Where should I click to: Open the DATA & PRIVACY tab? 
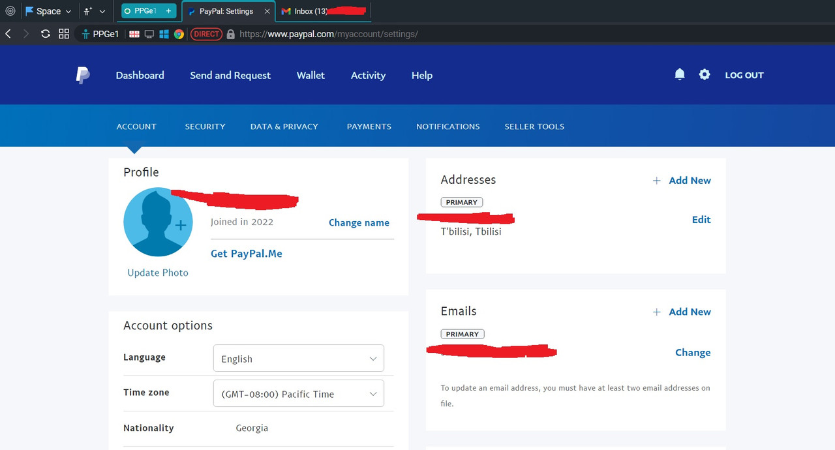(x=284, y=127)
